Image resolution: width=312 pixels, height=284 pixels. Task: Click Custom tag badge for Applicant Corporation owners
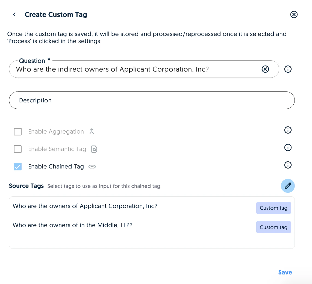(x=273, y=208)
